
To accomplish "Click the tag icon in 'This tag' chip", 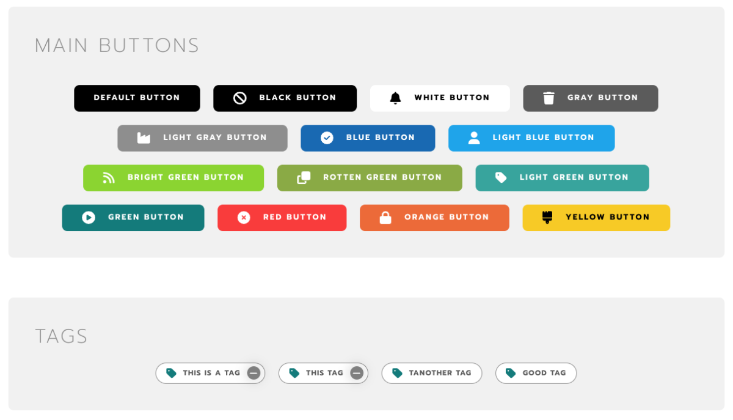I will click(x=294, y=373).
